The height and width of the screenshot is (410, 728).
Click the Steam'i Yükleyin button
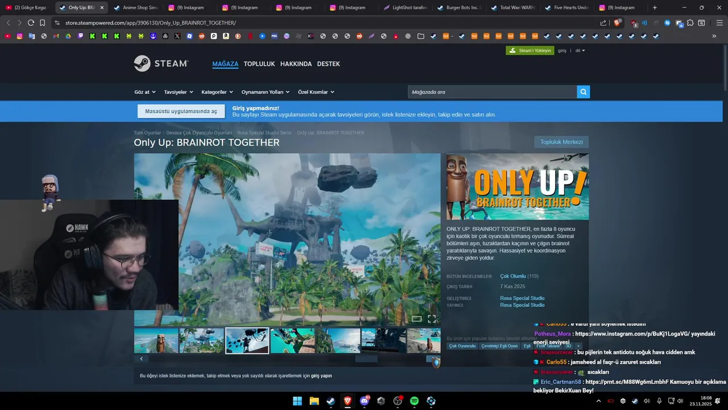pos(530,51)
